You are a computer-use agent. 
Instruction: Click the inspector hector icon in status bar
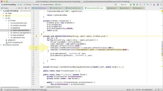tap(159, 90)
